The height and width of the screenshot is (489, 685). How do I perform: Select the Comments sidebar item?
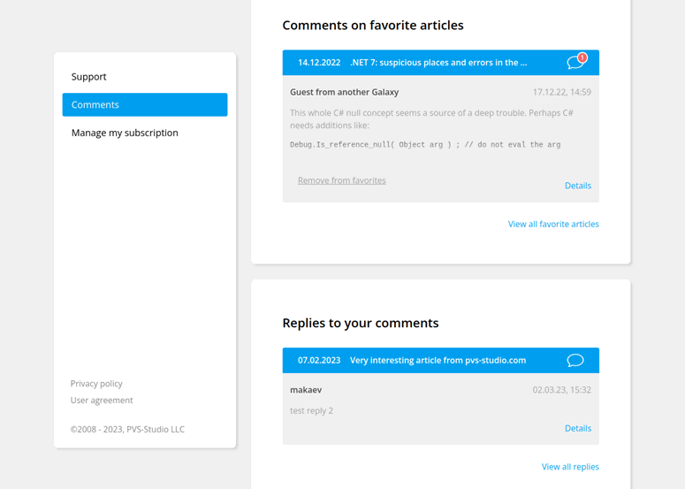145,104
